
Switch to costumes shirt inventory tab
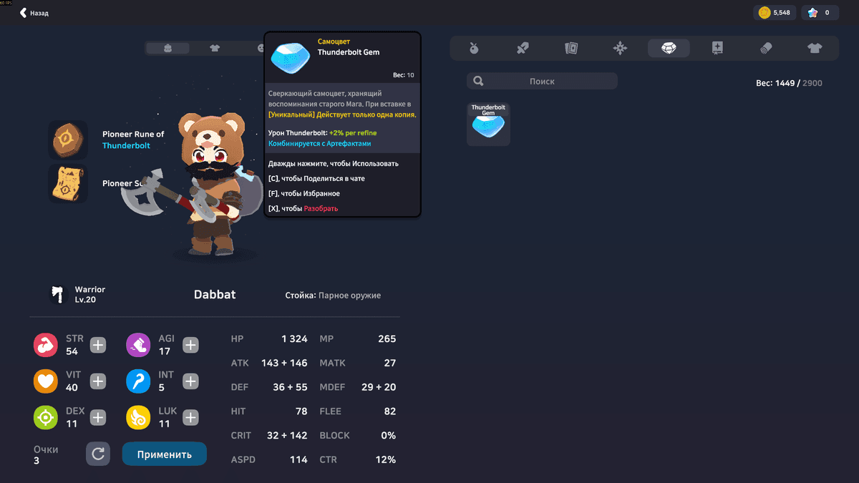pyautogui.click(x=815, y=48)
